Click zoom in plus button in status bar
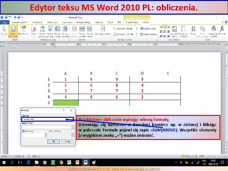Screen dimensions: 228x171 click(226, 156)
